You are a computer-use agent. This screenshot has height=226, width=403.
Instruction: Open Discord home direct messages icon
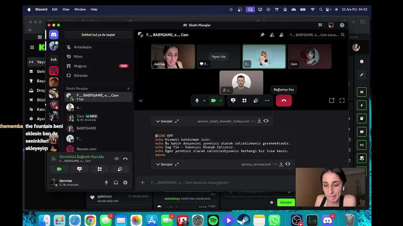(54, 35)
